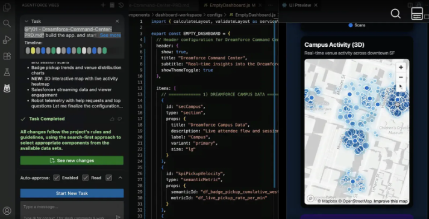Image resolution: width=429 pixels, height=219 pixels.
Task: Open the Accounts profile icon
Action: click(7, 211)
